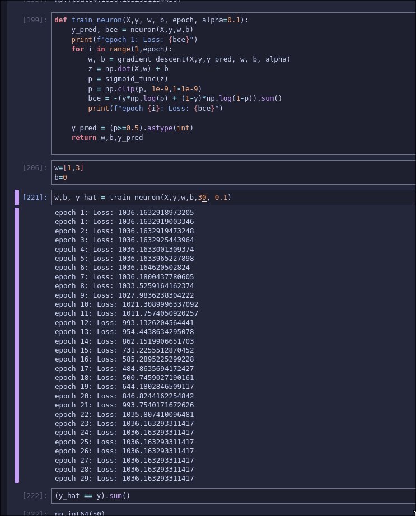416x516 pixels.
Task: Click output line 'epoch 18: Loss: 500.7459027190161'
Action: point(124,378)
